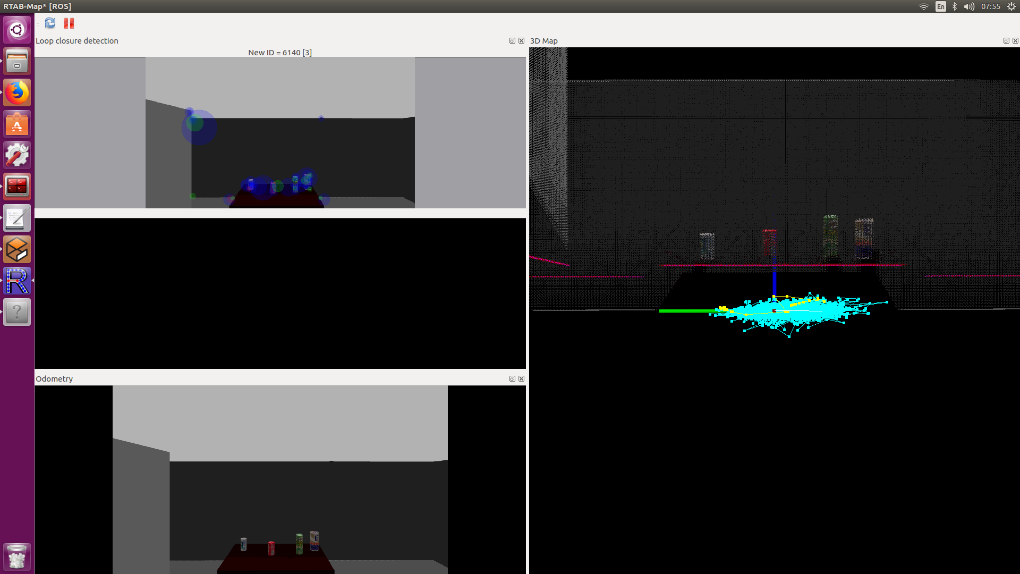Open the Trash in the dock
Viewport: 1020px width, 574px height.
(17, 556)
